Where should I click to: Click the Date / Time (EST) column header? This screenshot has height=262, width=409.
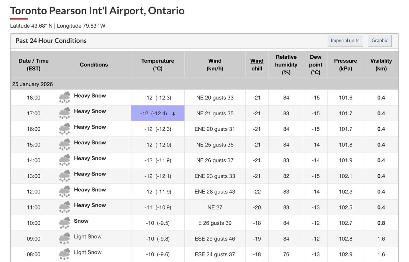click(34, 64)
